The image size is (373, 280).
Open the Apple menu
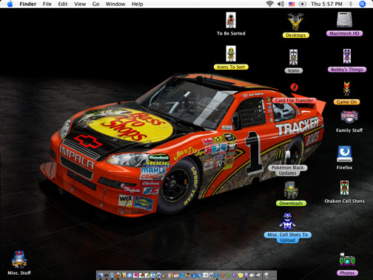[x=10, y=4]
